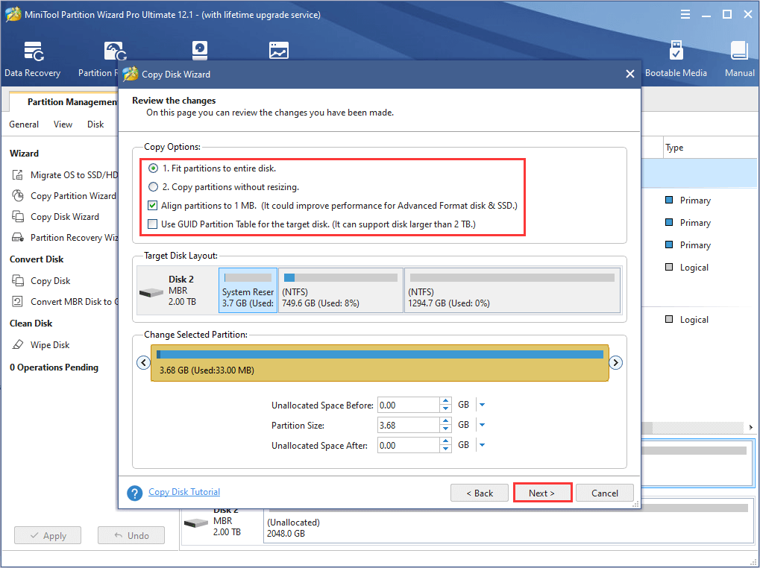Select the System Reserved 3.7 GB partition
The width and height of the screenshot is (760, 568).
click(248, 291)
